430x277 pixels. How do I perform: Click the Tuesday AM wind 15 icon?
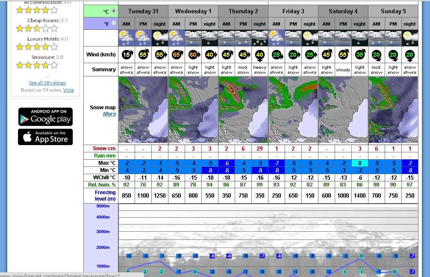tap(127, 55)
